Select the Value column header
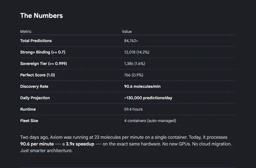This screenshot has width=256, height=168. [127, 32]
